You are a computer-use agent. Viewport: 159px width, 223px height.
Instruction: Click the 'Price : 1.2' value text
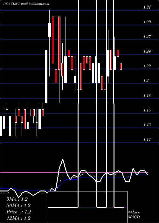(19, 212)
